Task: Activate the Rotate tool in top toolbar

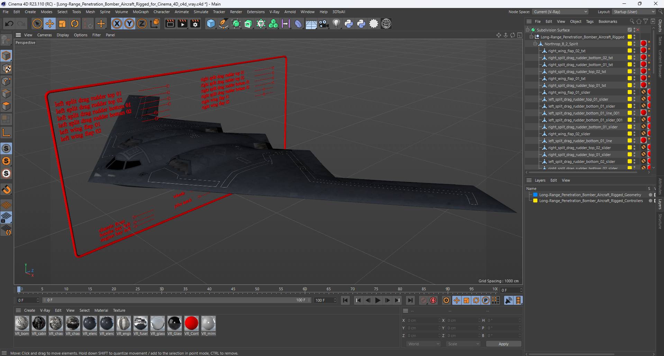Action: click(75, 24)
